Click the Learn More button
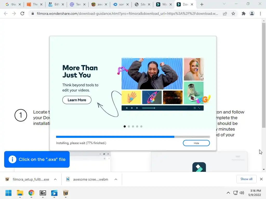The width and height of the screenshot is (266, 199). [77, 100]
